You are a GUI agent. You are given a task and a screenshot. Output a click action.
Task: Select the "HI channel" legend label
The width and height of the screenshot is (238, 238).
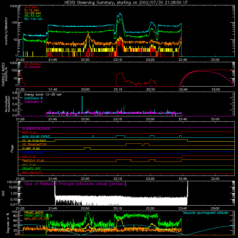coord(32,67)
